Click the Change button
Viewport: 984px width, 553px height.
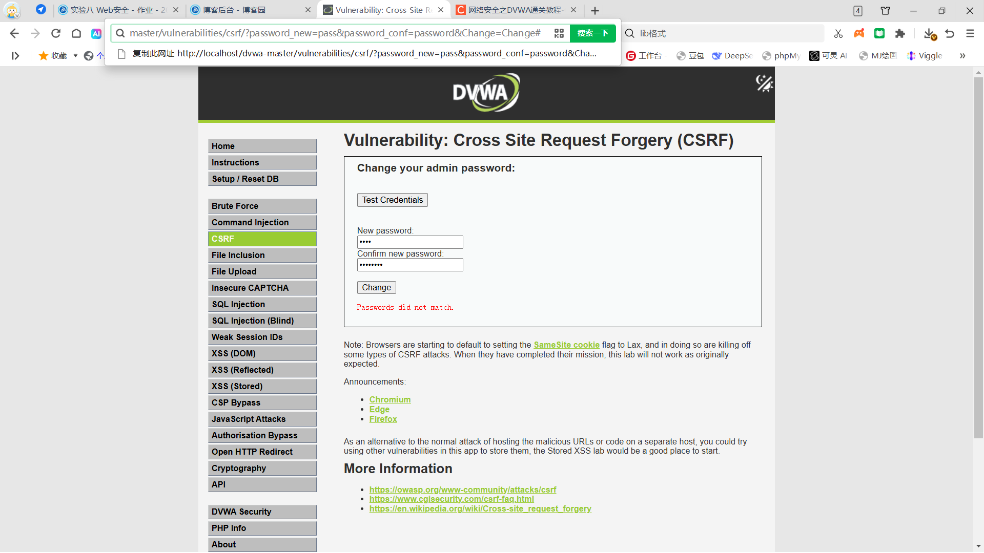tap(377, 287)
